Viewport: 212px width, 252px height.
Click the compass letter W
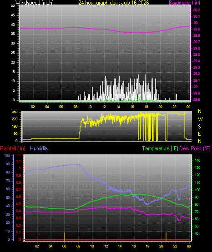200,119
